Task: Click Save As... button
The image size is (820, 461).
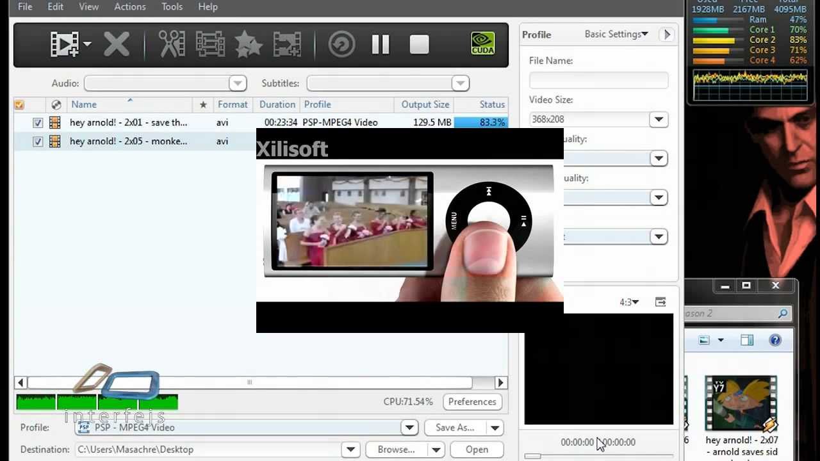Action: [455, 428]
